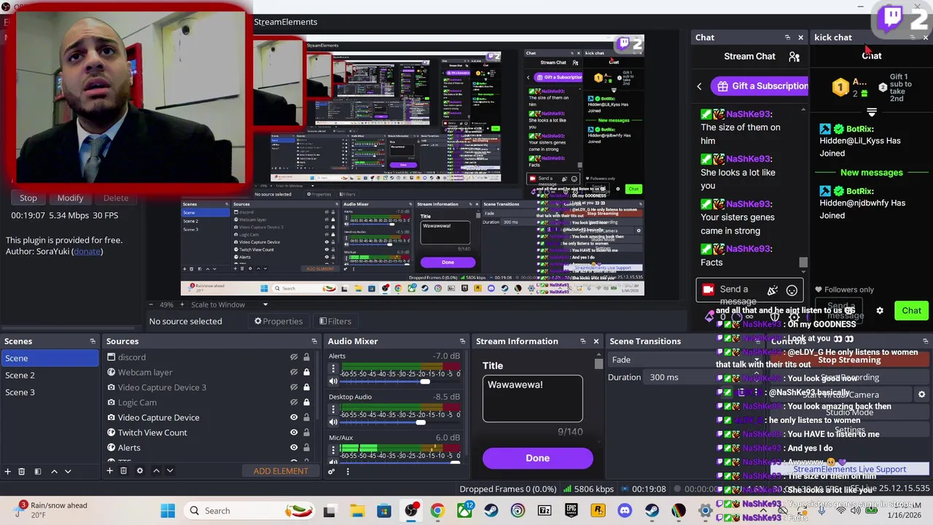
Task: Click the plugin Stop button
Action: pyautogui.click(x=28, y=198)
